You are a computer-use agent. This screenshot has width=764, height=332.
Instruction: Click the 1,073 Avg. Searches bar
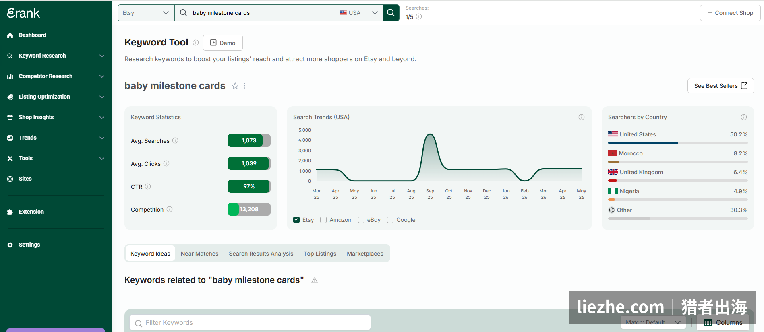point(249,140)
